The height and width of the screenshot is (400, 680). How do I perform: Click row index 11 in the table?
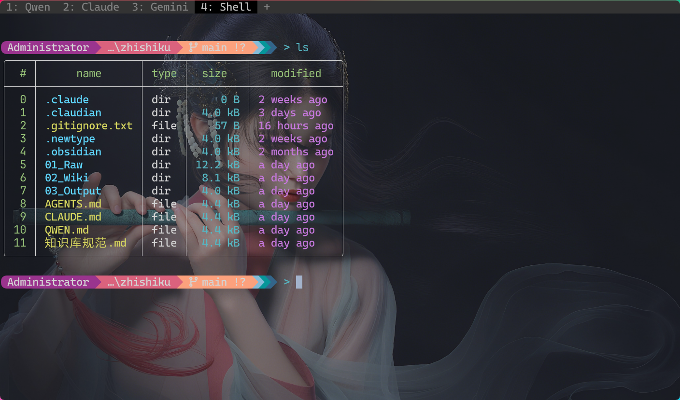[20, 243]
